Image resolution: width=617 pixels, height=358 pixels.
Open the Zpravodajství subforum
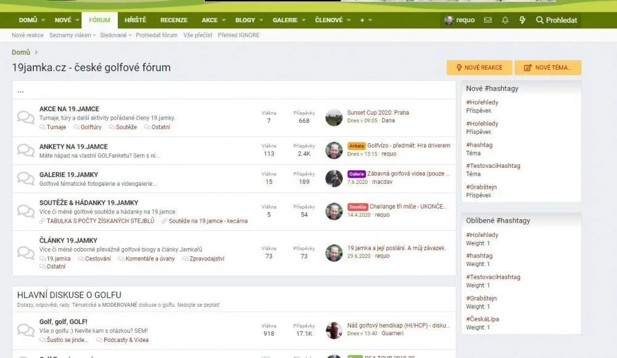point(207,259)
